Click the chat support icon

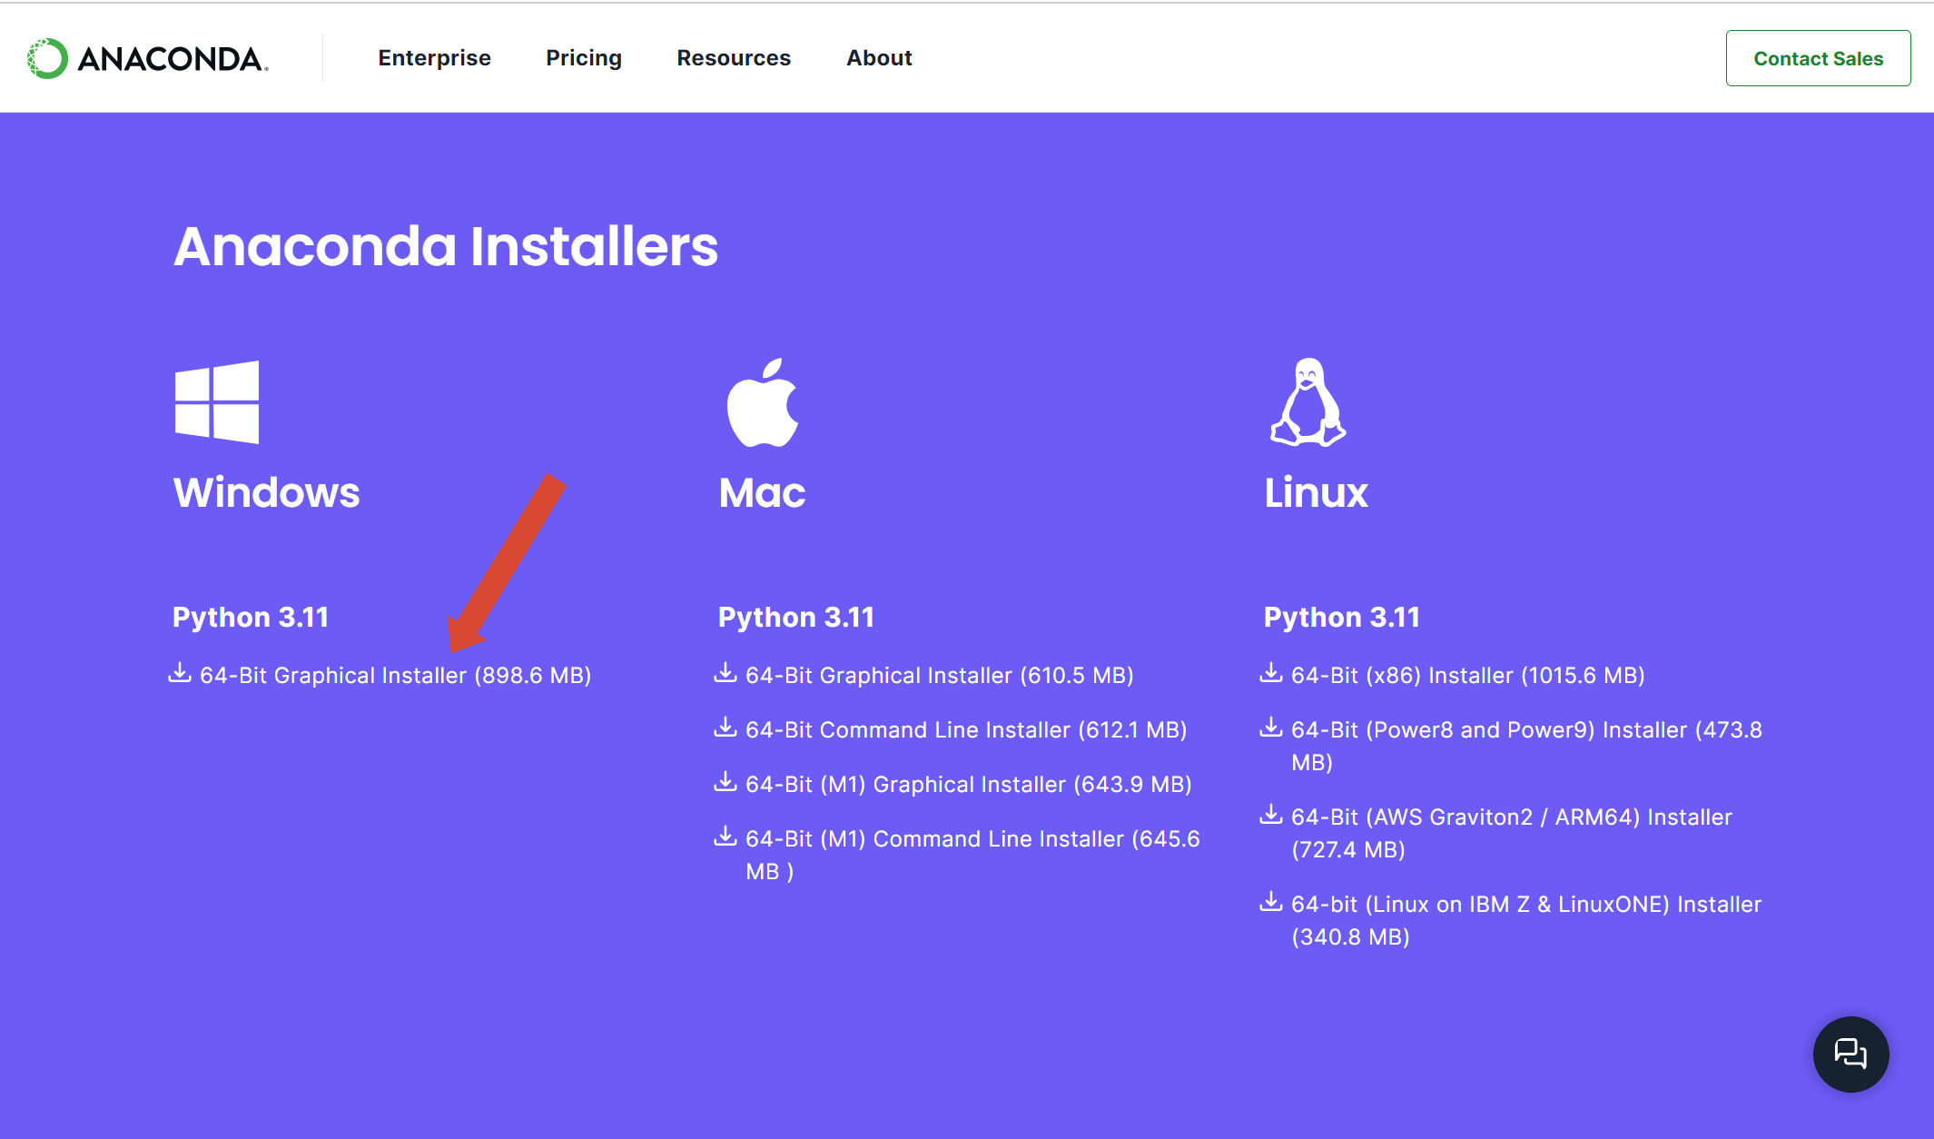tap(1850, 1055)
